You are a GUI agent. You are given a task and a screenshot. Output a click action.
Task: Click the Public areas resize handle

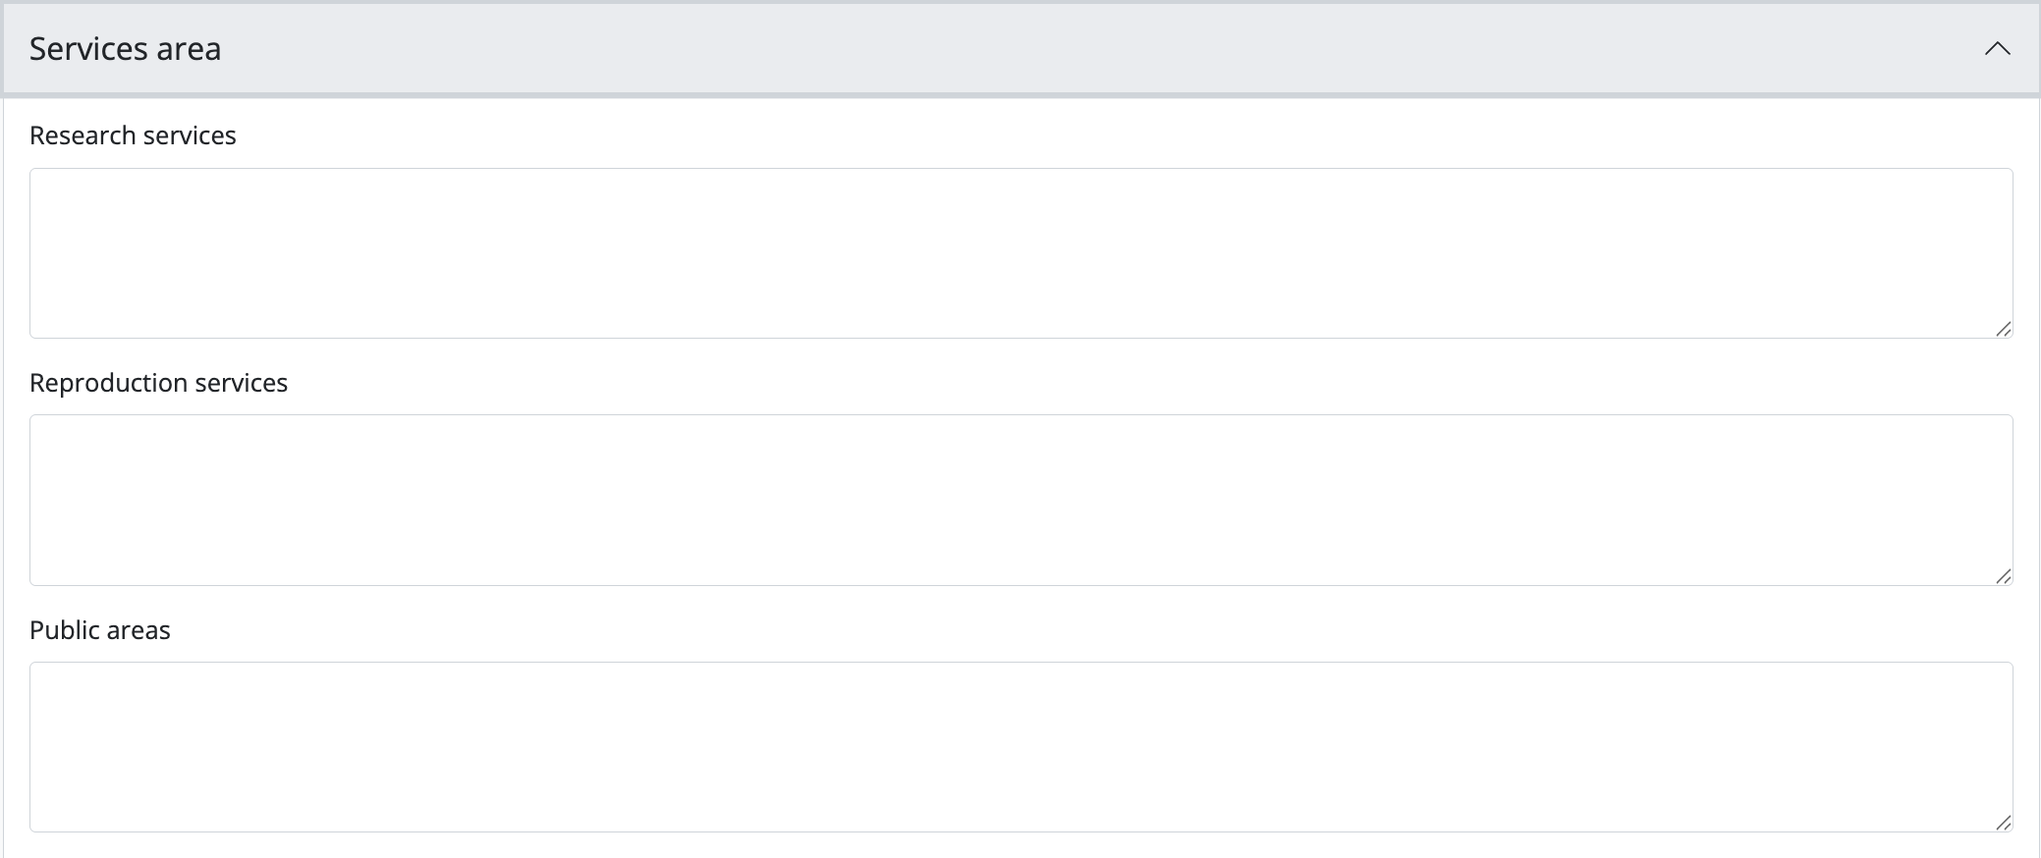coord(2004,824)
